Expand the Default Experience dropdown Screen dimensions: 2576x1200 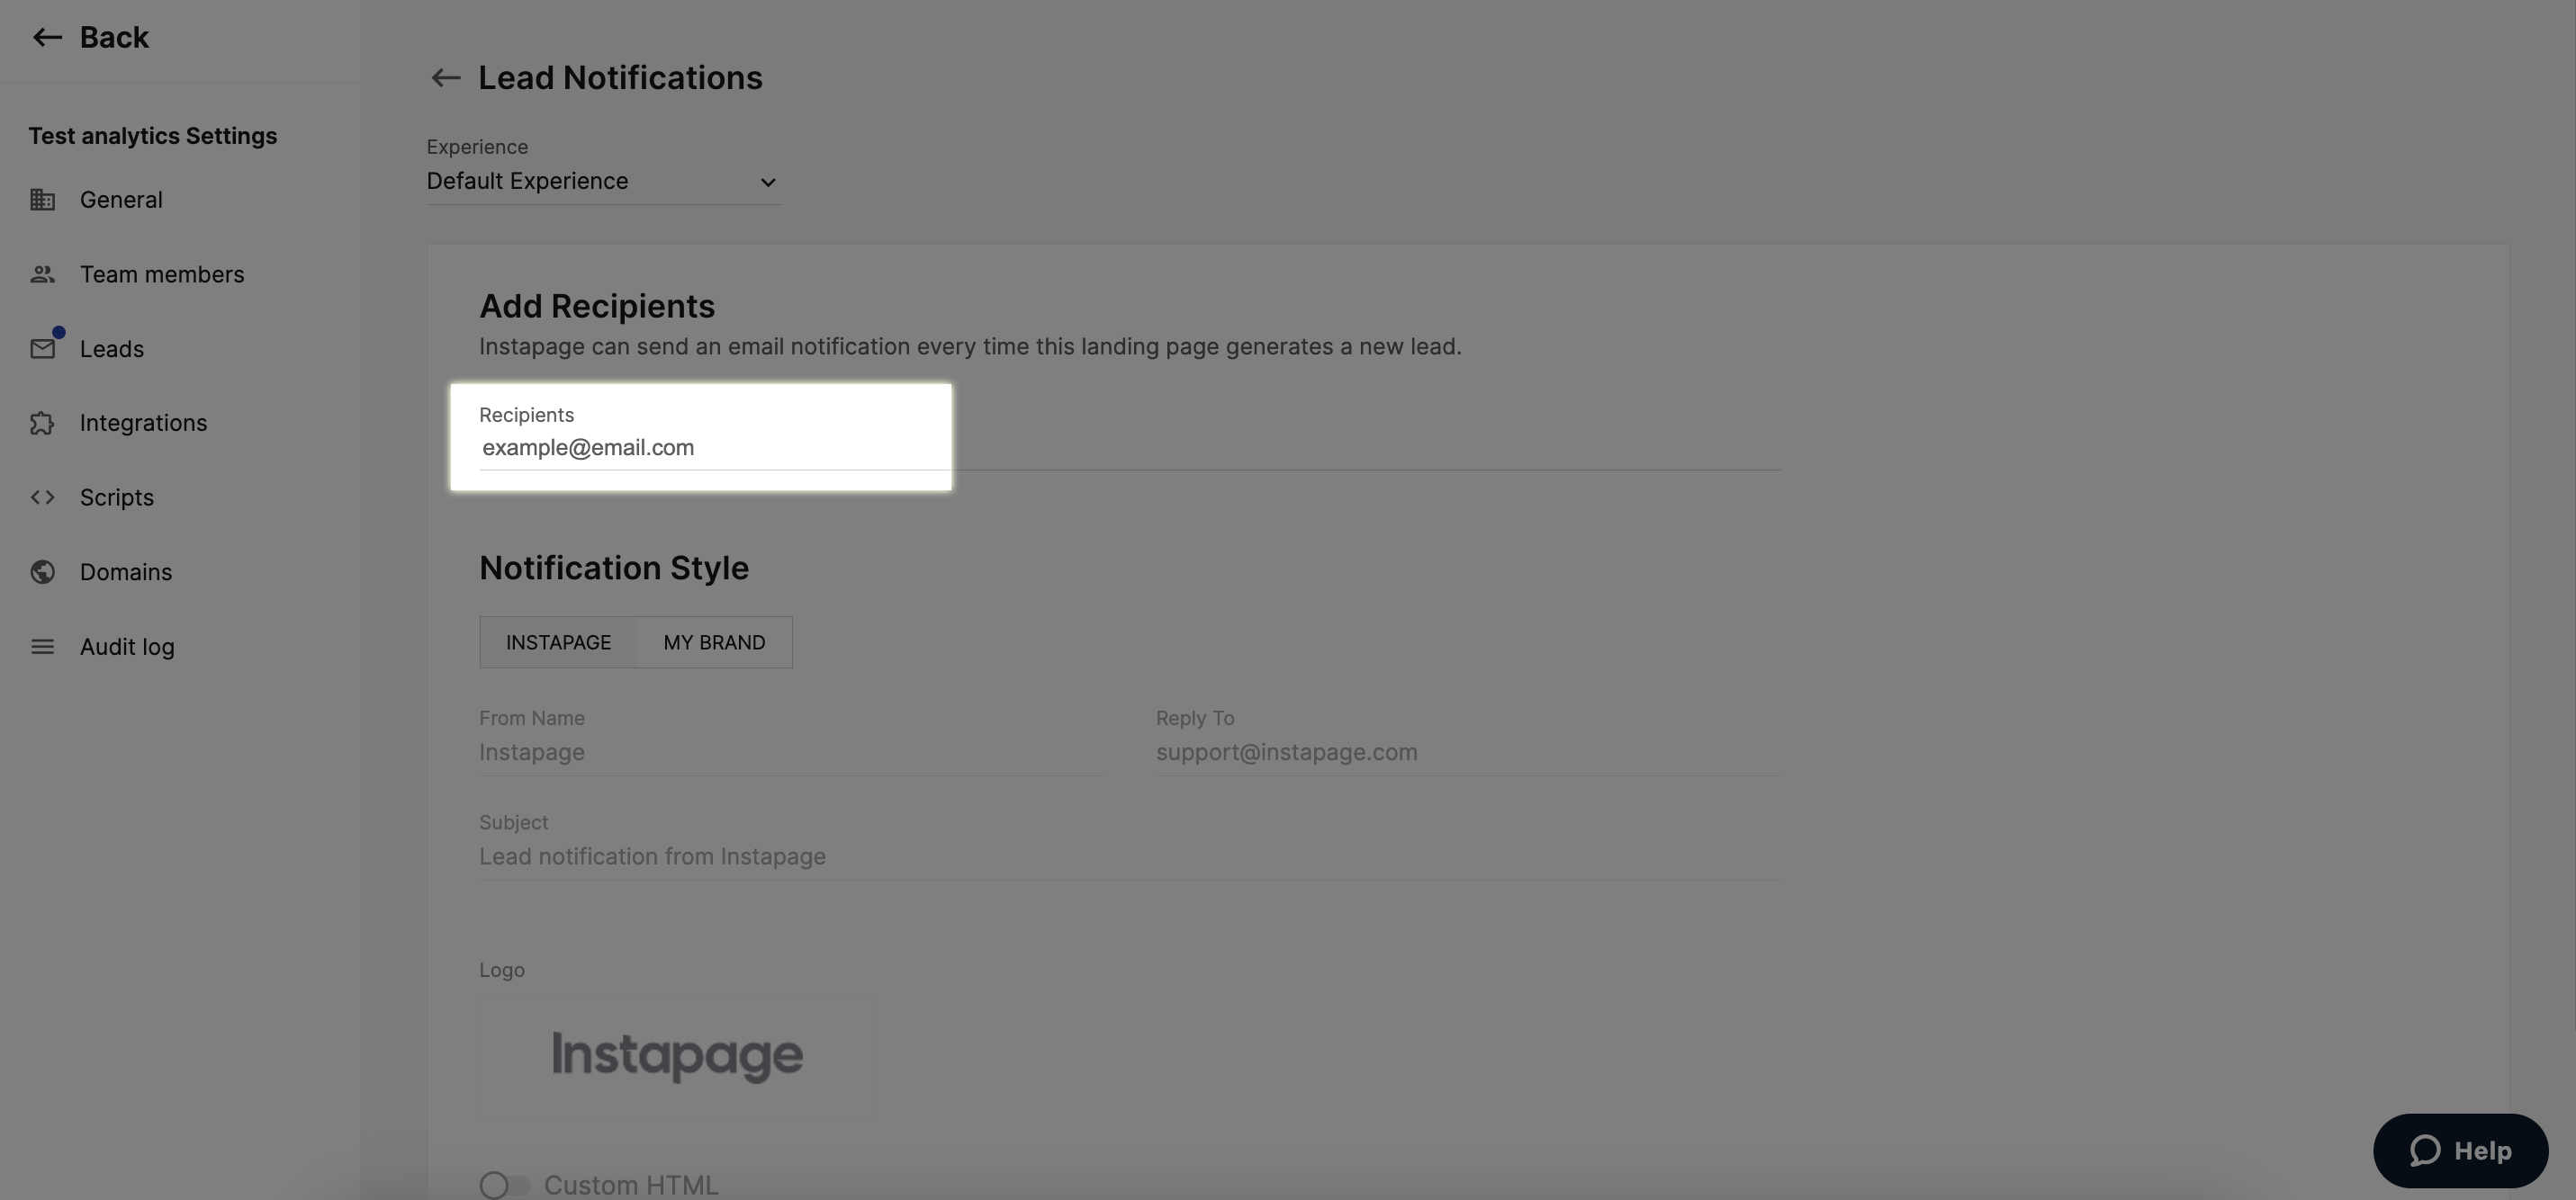click(x=603, y=182)
